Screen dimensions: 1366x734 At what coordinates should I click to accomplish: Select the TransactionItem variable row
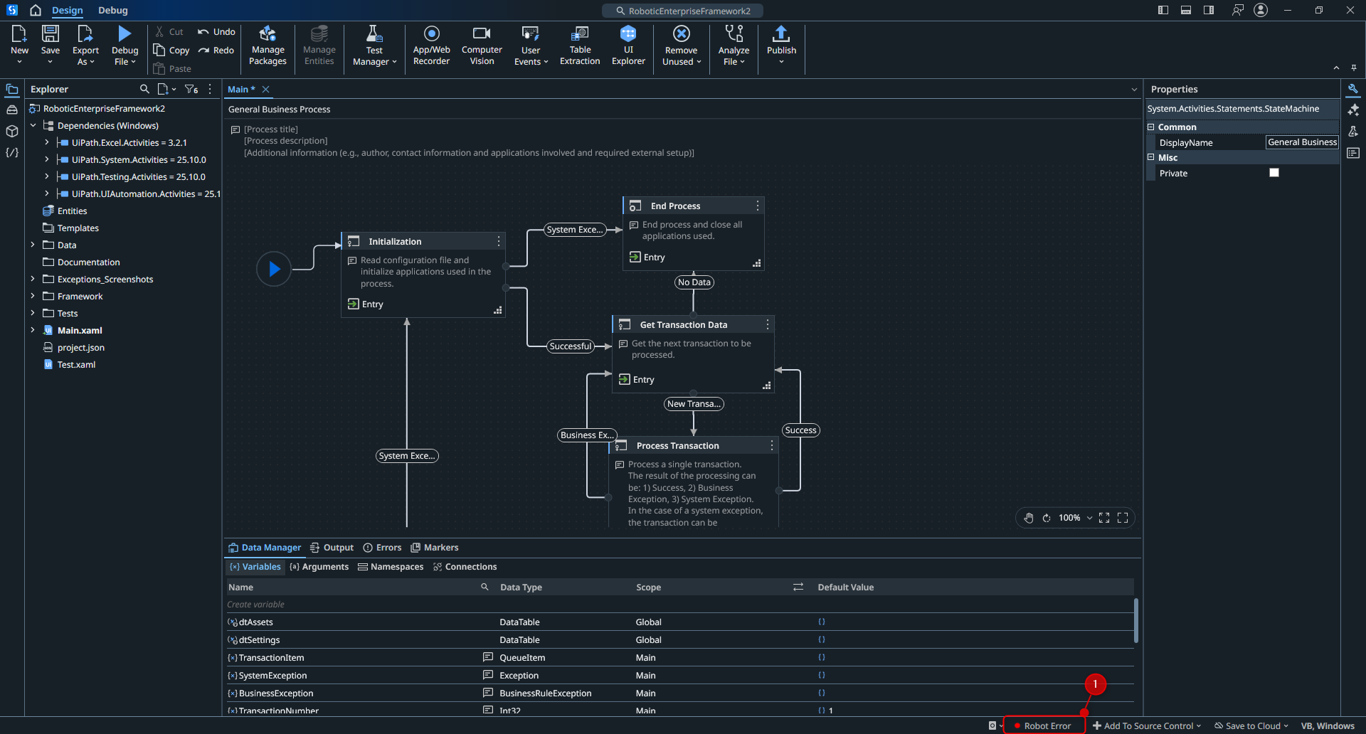point(679,658)
